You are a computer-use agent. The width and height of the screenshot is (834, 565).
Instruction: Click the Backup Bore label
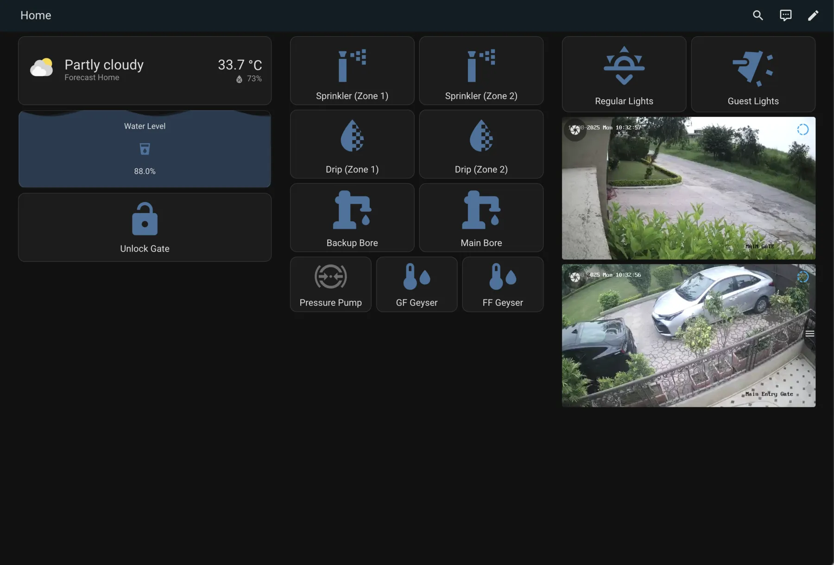pos(352,243)
